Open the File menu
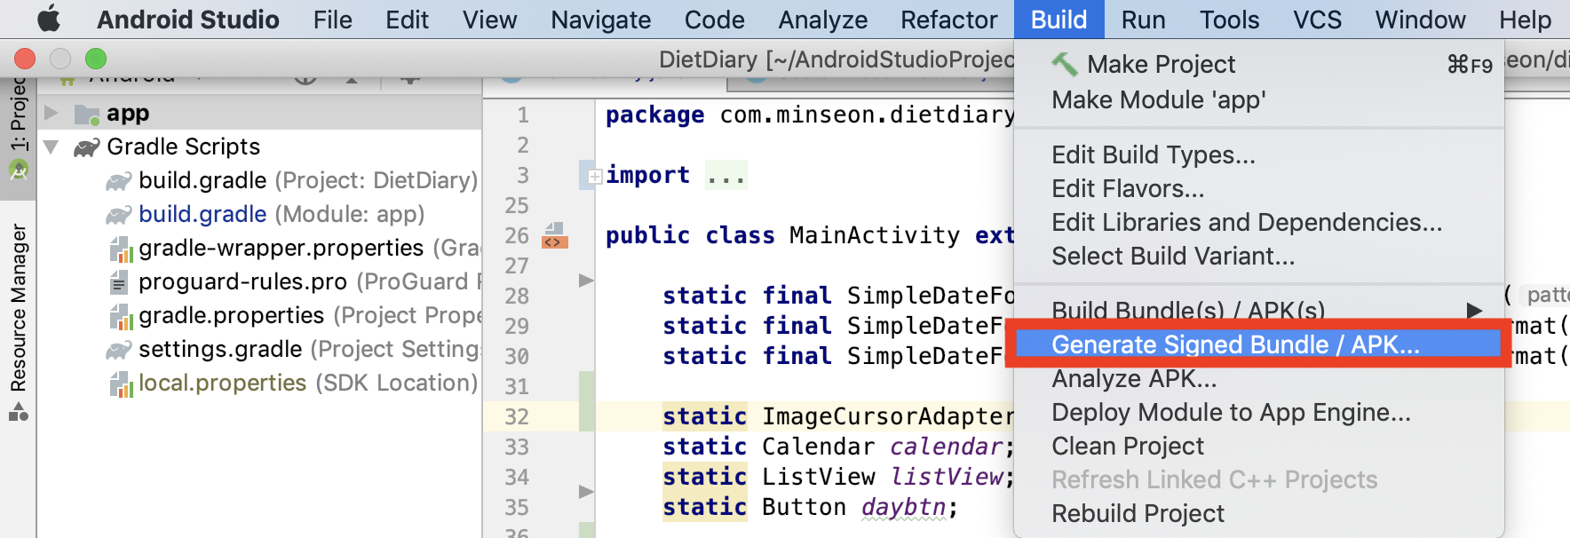The image size is (1570, 538). click(x=333, y=20)
